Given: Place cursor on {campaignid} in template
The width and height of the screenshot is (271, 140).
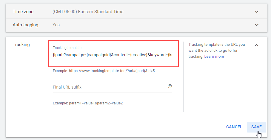Looking at the screenshot, I should coord(99,55).
